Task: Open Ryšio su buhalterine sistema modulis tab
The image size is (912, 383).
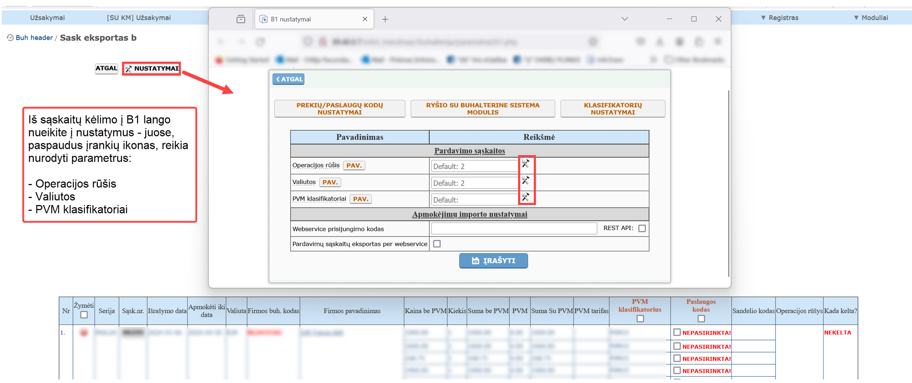Action: point(483,108)
